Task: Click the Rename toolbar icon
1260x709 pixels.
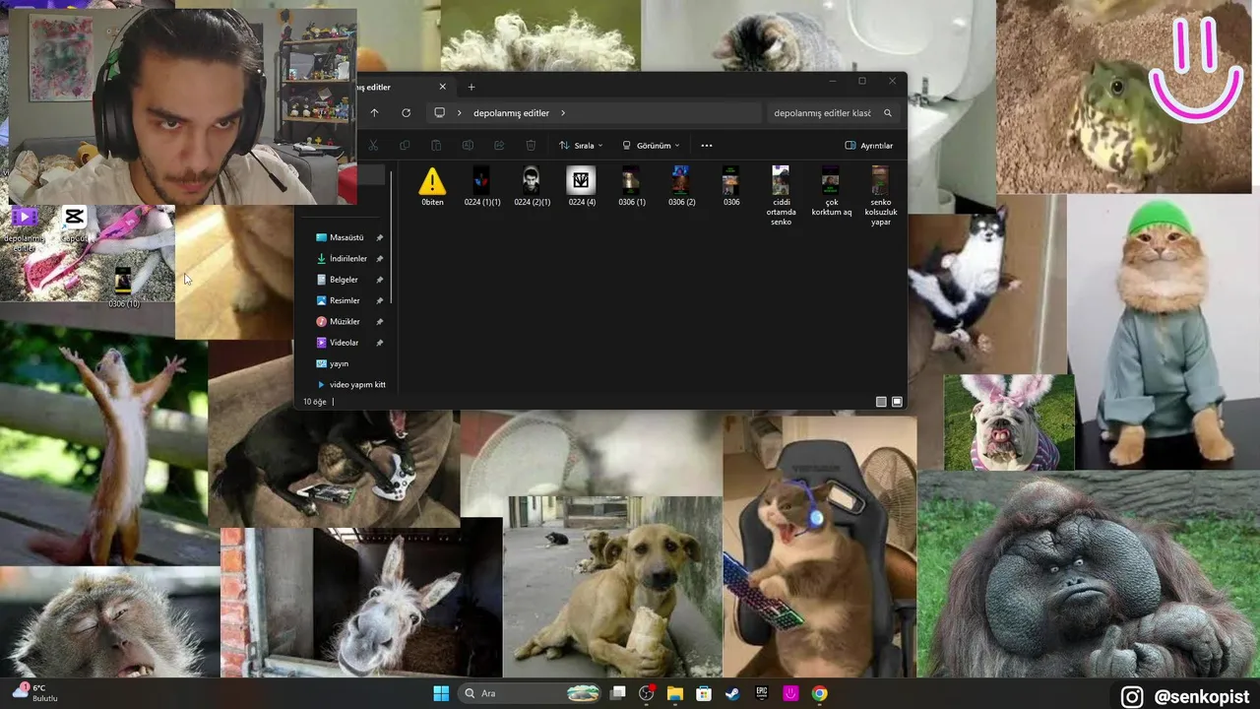Action: [x=468, y=146]
